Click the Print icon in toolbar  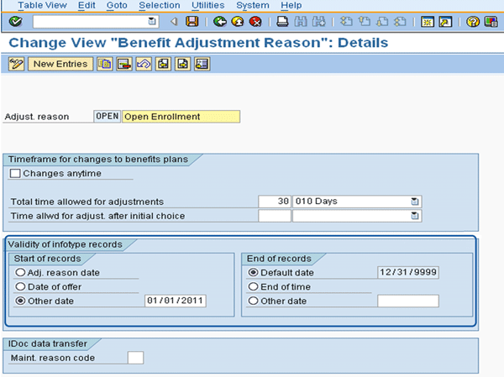(x=283, y=21)
